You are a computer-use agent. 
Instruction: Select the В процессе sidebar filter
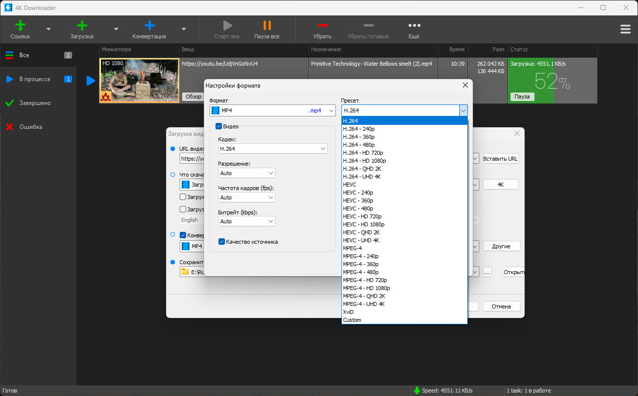tap(38, 79)
